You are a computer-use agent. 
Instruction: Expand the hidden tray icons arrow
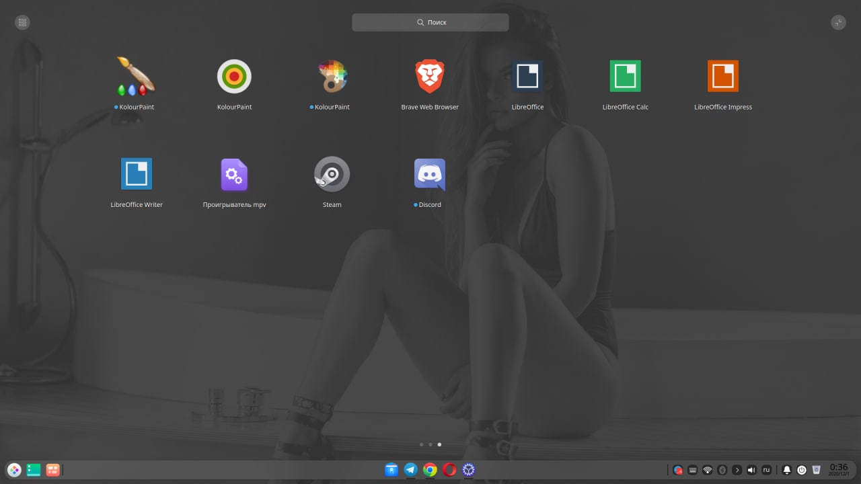[x=737, y=470]
